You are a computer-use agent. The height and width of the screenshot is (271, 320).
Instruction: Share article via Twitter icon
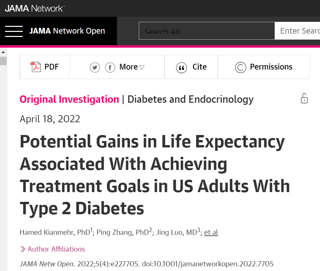coord(95,67)
